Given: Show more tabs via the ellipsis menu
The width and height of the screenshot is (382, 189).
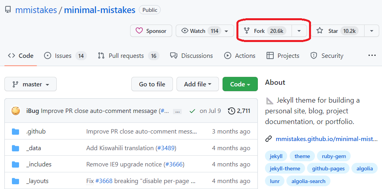Looking at the screenshot, I should pyautogui.click(x=372, y=55).
